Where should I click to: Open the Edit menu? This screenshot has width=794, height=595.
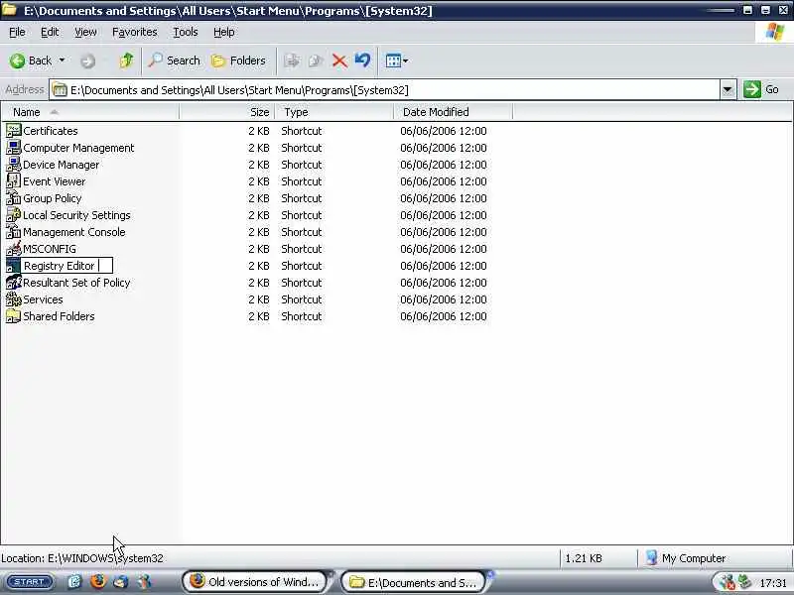coord(50,32)
